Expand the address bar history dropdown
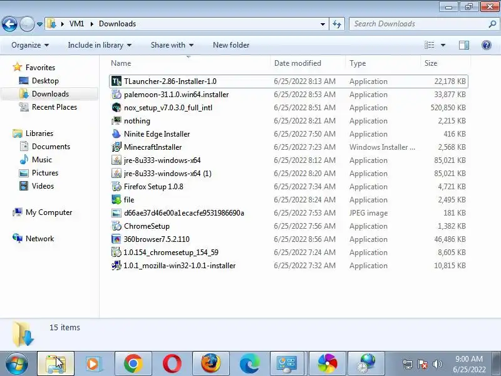501x376 pixels. click(323, 24)
